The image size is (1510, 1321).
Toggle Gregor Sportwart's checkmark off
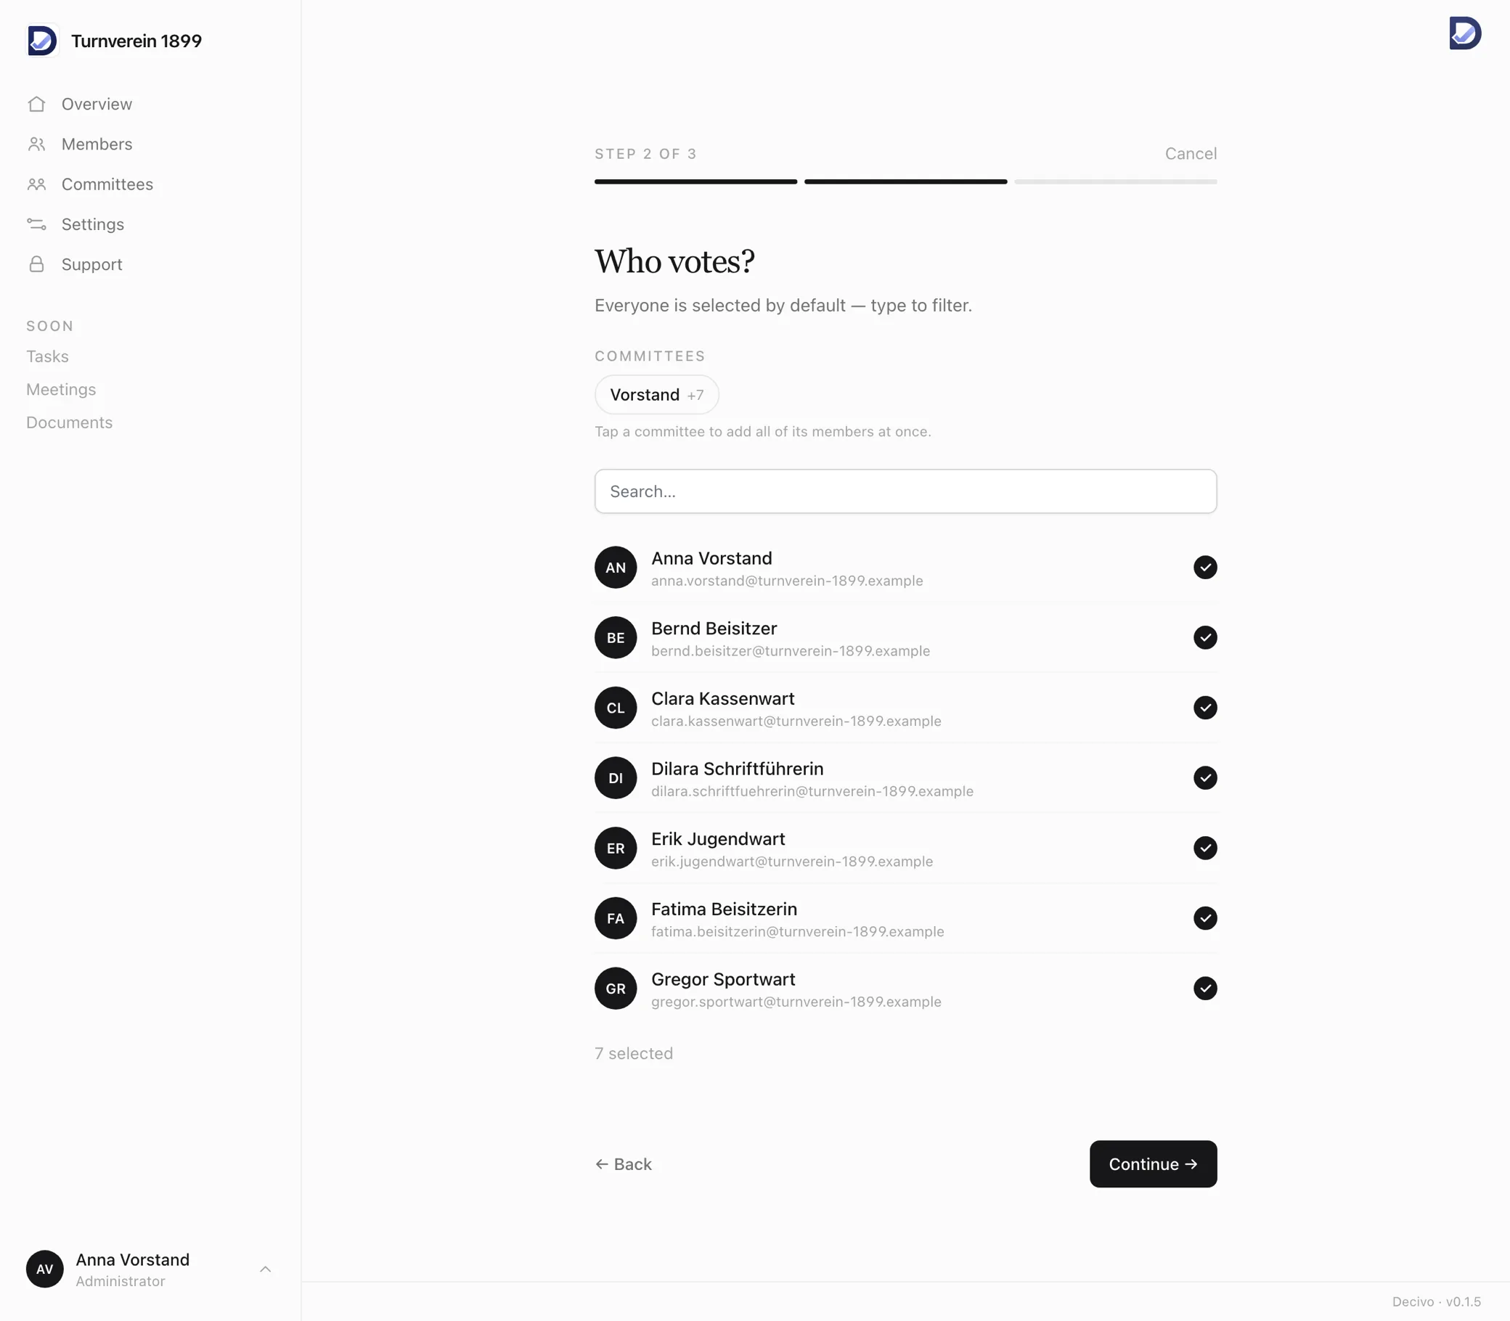(1205, 988)
